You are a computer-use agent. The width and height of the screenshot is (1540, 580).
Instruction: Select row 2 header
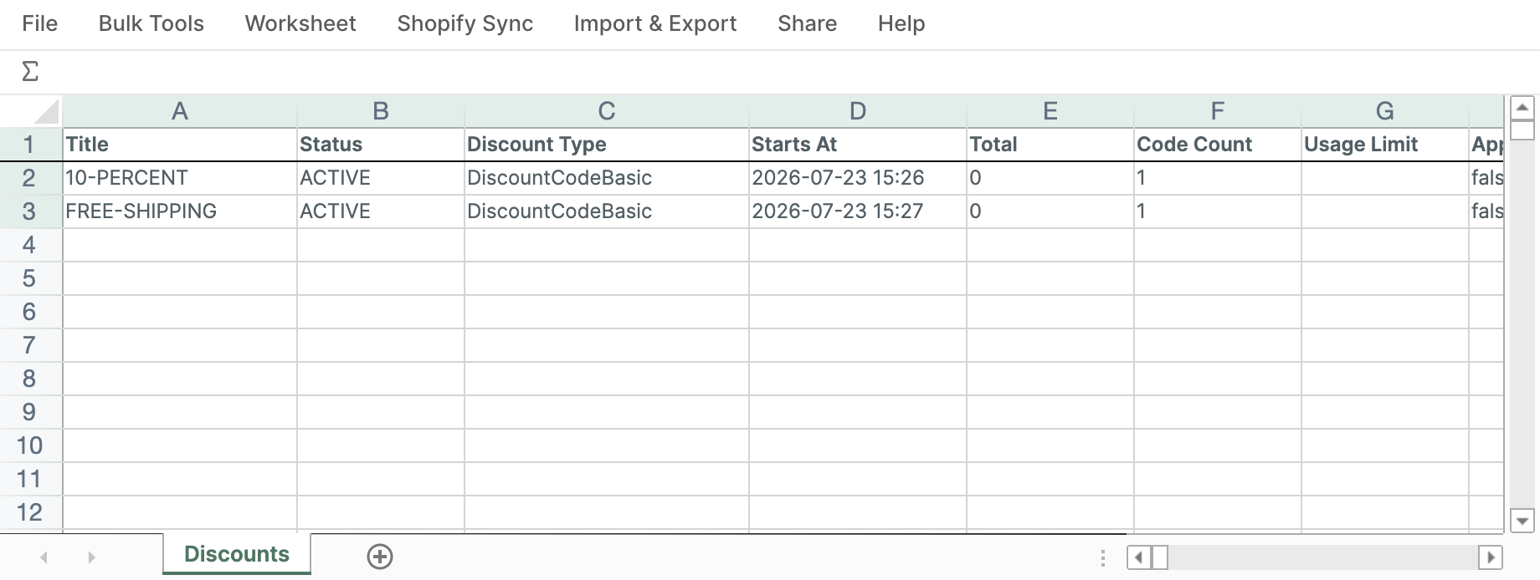tap(30, 178)
